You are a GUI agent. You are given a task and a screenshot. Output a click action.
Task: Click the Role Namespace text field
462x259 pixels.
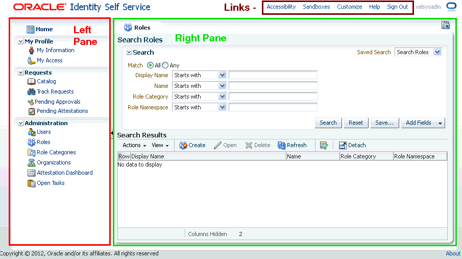tap(273, 107)
